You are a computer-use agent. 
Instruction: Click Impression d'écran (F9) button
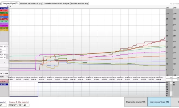159,102
